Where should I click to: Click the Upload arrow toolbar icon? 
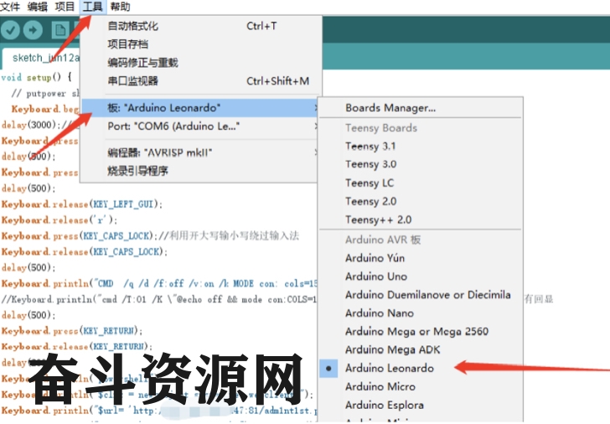point(33,30)
